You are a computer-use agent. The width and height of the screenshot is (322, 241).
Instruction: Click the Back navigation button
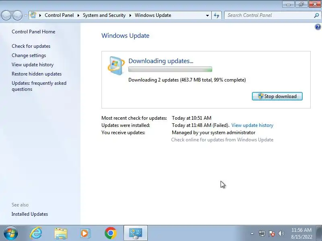pos(6,15)
